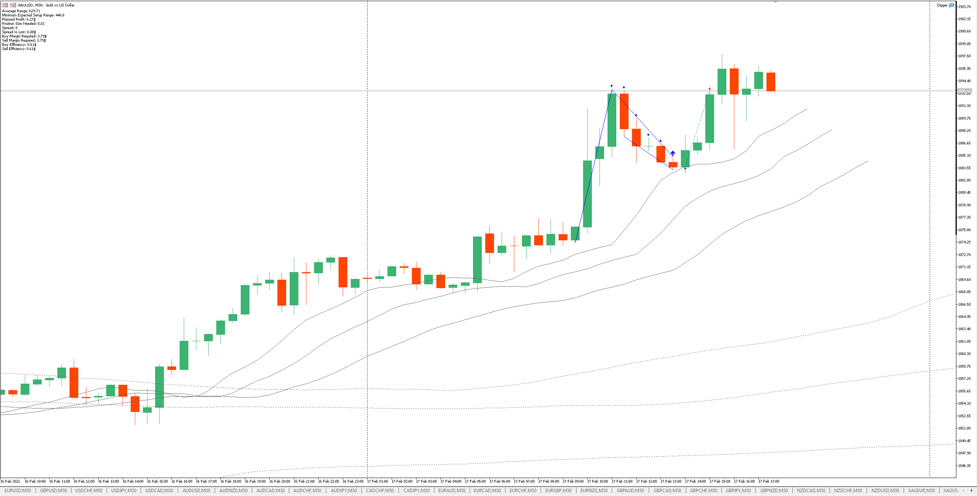The width and height of the screenshot is (977, 496).
Task: Select the blue trendline on the rally
Action: (593, 166)
